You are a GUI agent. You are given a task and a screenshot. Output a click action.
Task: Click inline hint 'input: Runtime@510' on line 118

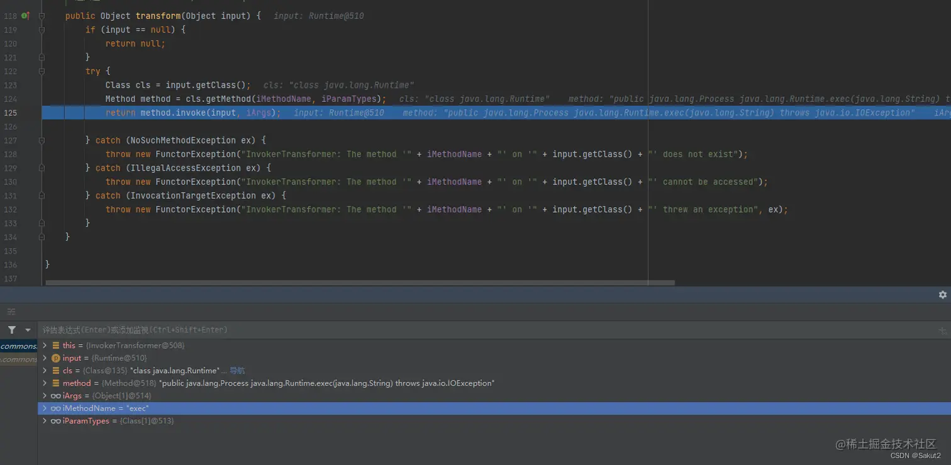319,16
